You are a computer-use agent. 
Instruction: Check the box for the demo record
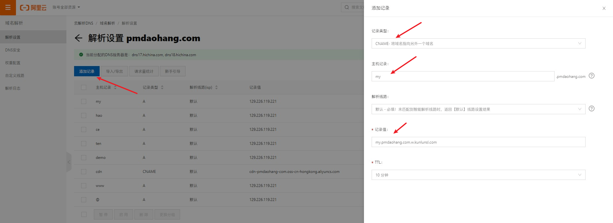pos(84,158)
